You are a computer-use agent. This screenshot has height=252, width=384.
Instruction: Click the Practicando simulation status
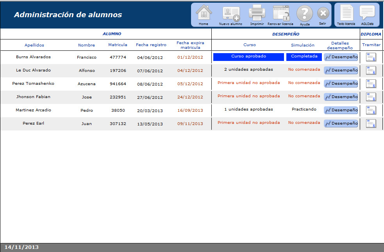pos(304,109)
